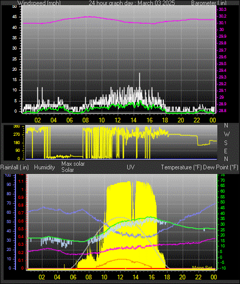Viewport: 240px width, 284px height.
Task: Click the Rainfall (.in) legend label
Action: [14, 167]
